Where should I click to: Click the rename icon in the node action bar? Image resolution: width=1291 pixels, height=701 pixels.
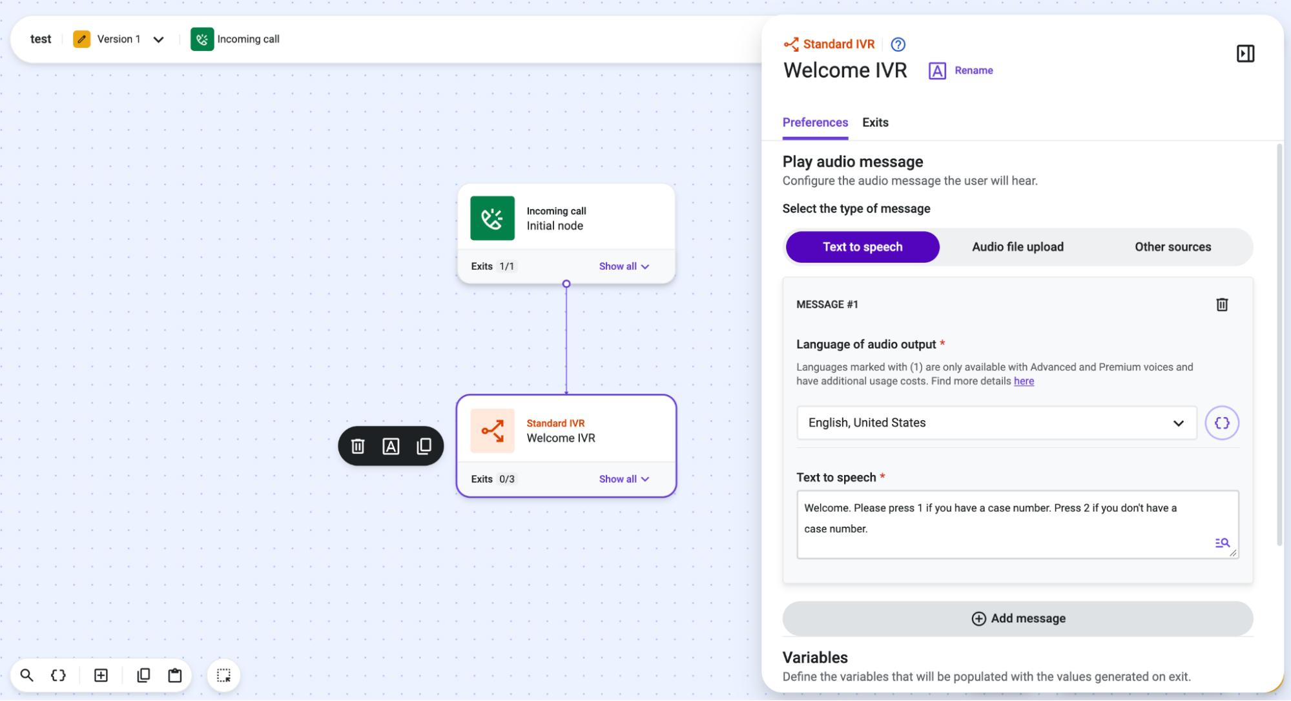point(391,446)
